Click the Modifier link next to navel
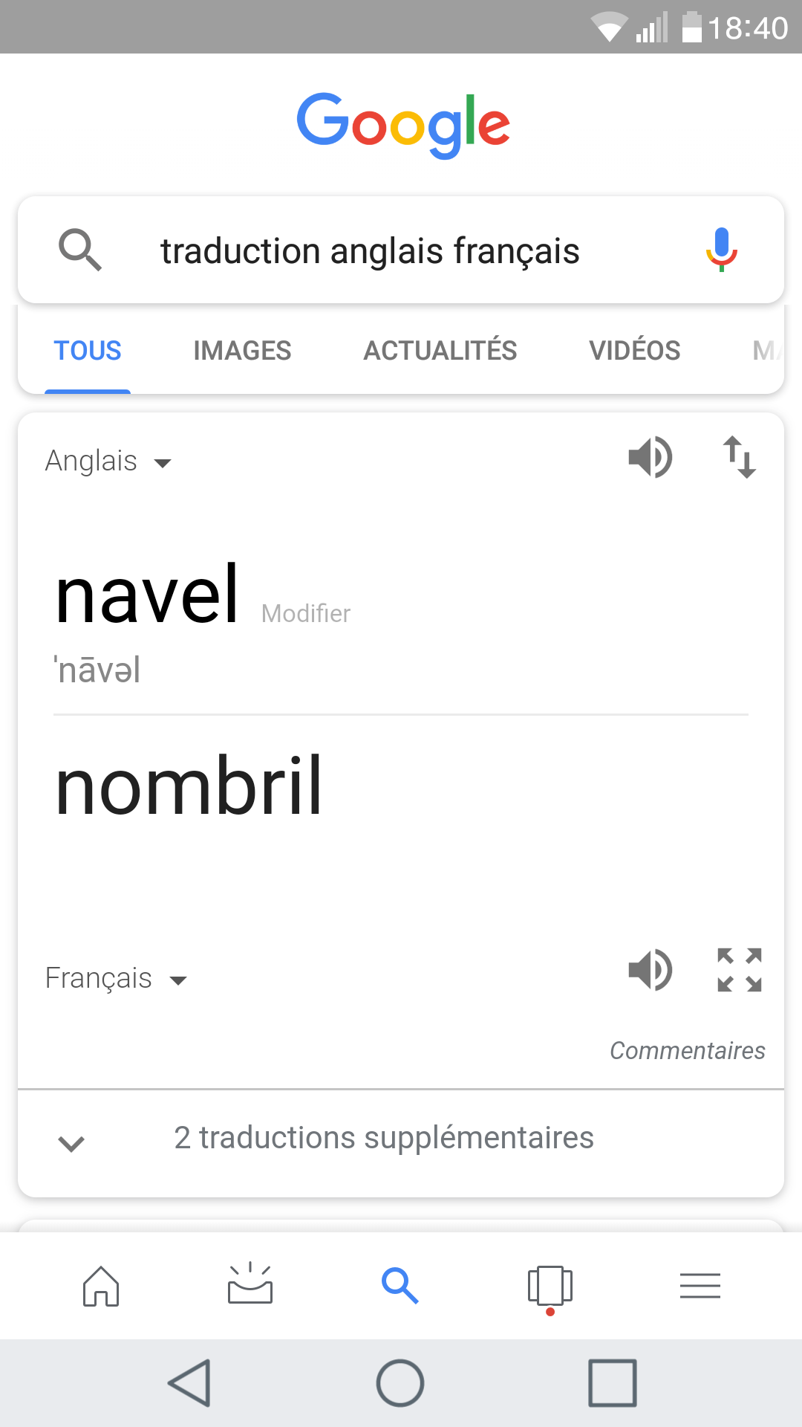 tap(306, 614)
